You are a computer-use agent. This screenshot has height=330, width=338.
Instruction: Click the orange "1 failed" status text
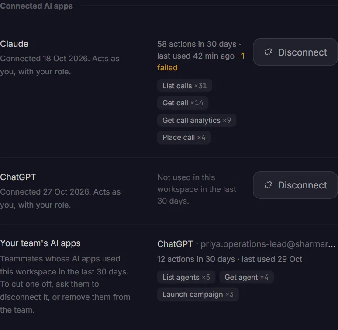[167, 68]
